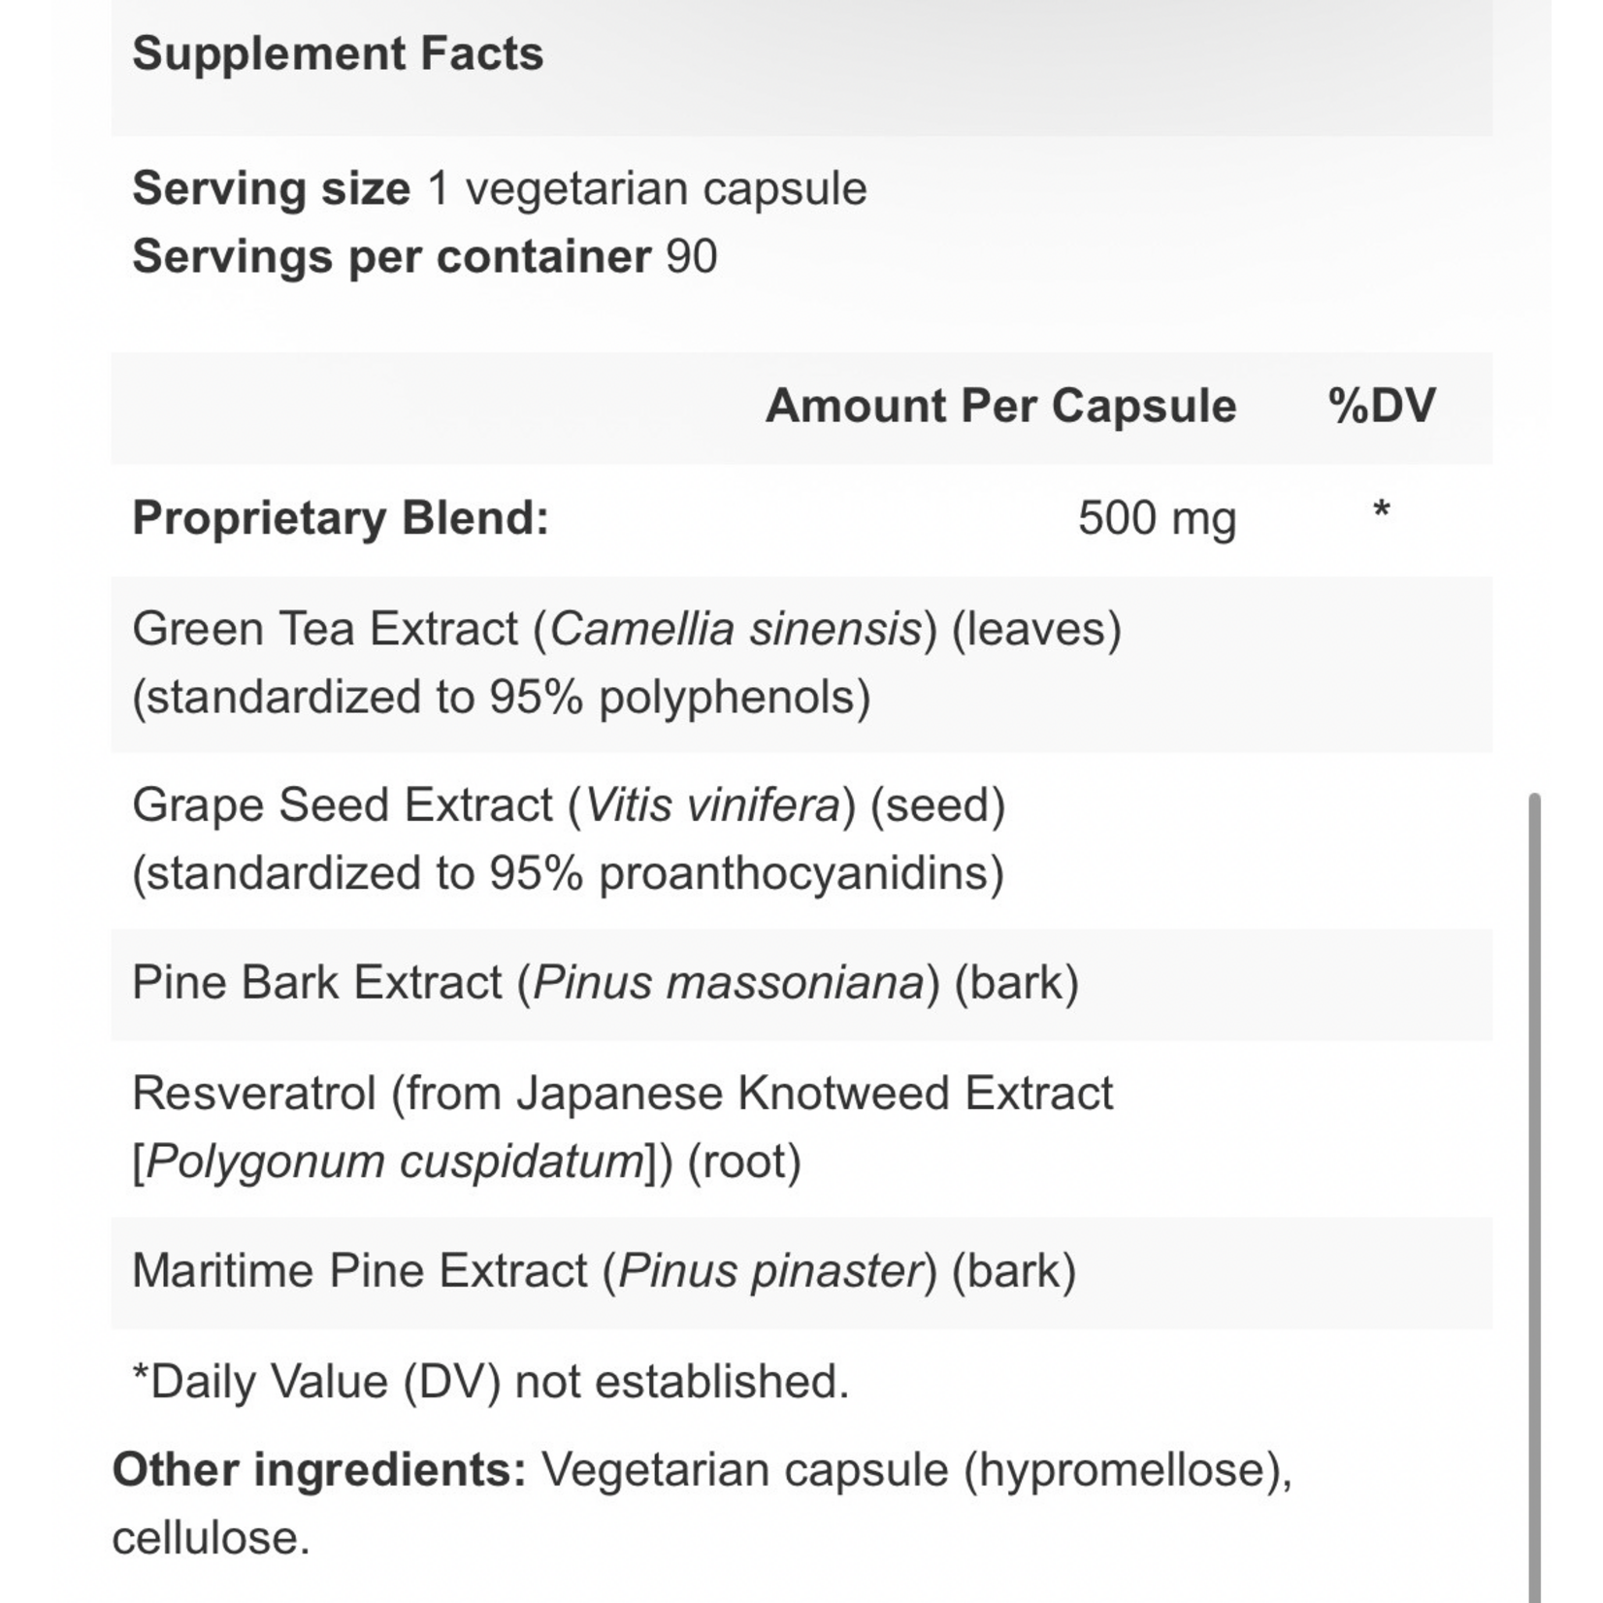Click the 500 mg amount value
Image resolution: width=1603 pixels, height=1603 pixels.
(x=1158, y=518)
